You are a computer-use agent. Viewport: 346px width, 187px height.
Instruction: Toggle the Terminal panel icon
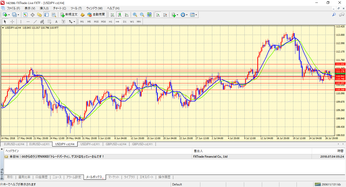[46, 15]
